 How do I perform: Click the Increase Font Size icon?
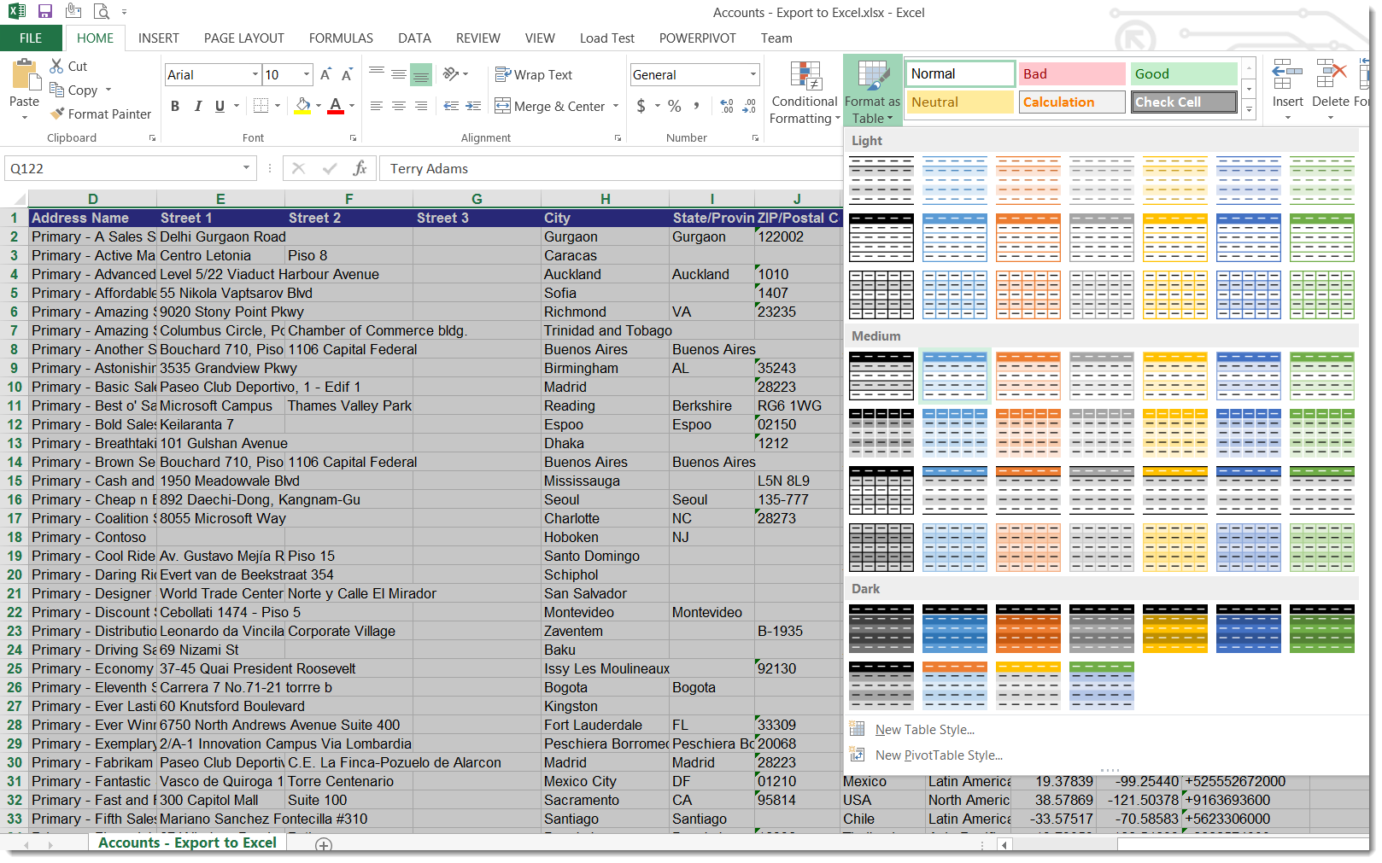coord(325,75)
